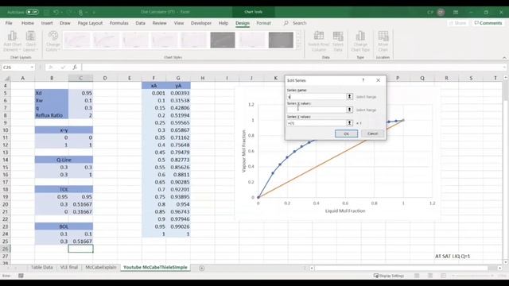Select the last dark chart style thumbnail

pos(281,41)
